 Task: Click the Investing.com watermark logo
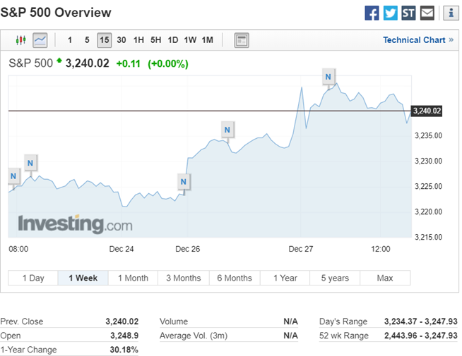point(75,224)
